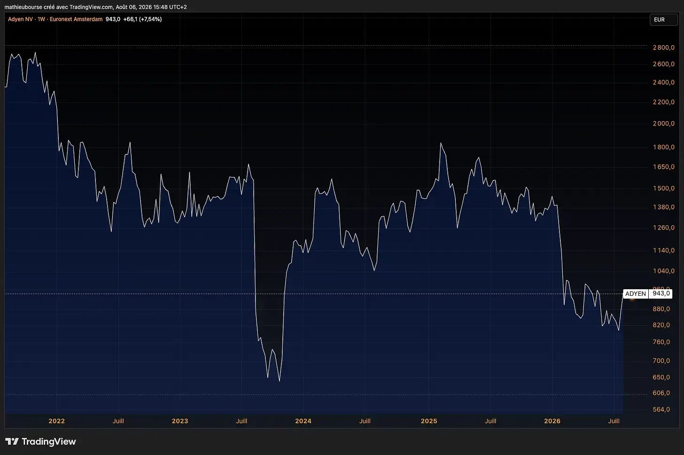Click the Juill label between 2025 and 2026
The height and width of the screenshot is (455, 684).
click(x=490, y=421)
